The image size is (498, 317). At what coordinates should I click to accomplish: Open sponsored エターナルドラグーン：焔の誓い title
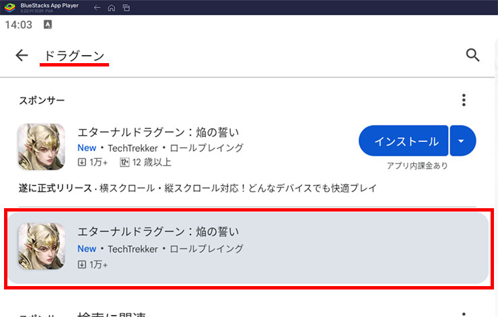(x=158, y=132)
